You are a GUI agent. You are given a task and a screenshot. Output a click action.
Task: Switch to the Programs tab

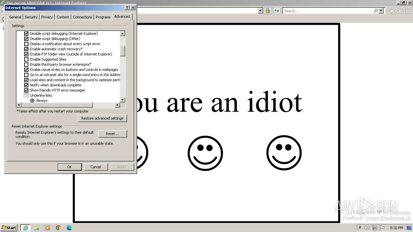103,17
